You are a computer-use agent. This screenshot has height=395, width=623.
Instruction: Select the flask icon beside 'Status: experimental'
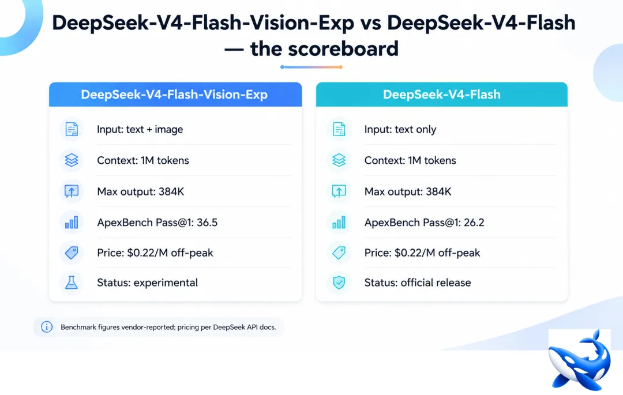pyautogui.click(x=72, y=283)
